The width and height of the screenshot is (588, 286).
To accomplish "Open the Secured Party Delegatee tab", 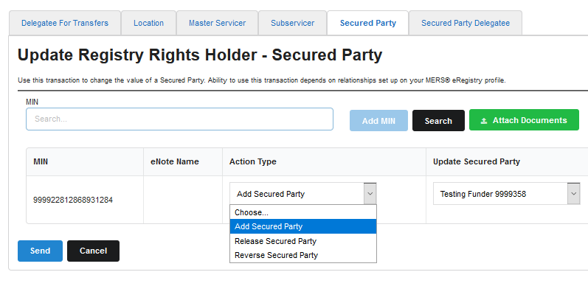I will [x=466, y=24].
